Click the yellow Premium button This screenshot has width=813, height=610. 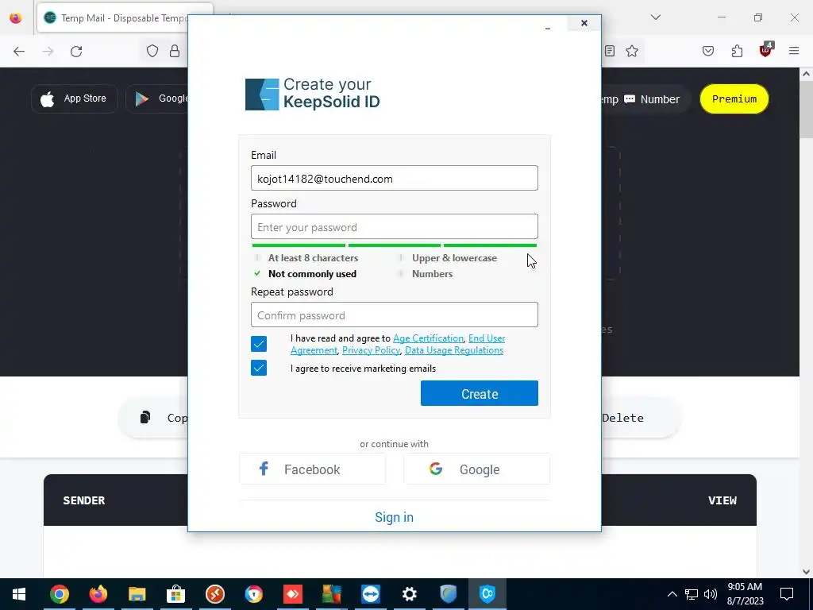tap(734, 98)
